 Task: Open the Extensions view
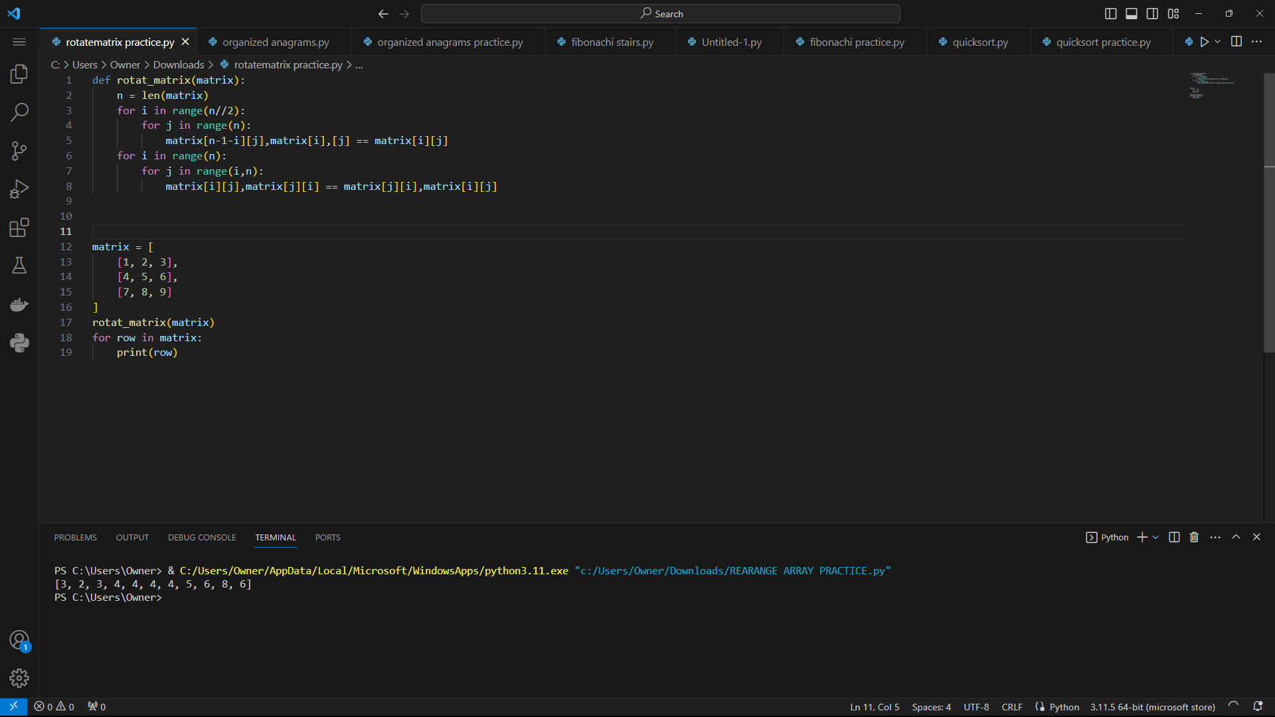coord(19,228)
